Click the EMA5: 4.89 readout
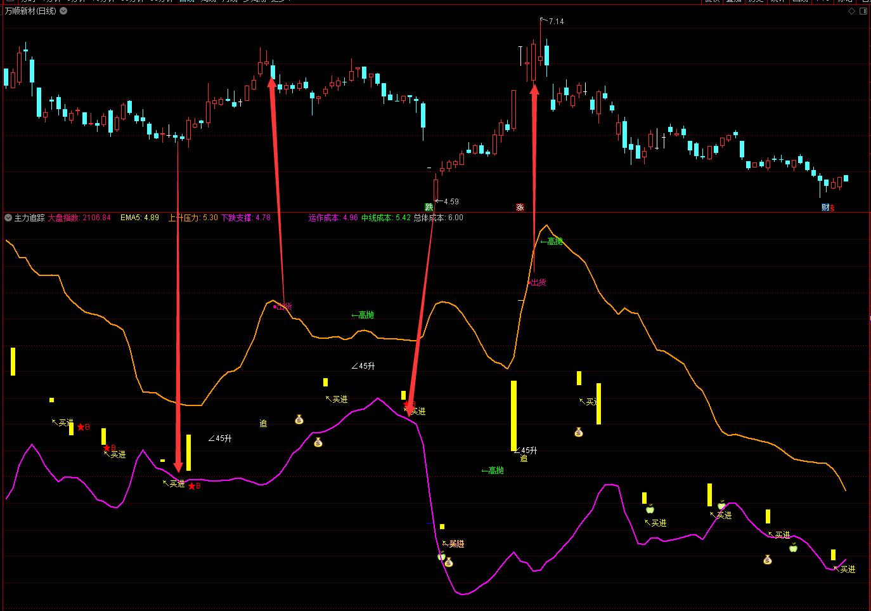The height and width of the screenshot is (611, 871). 139,218
